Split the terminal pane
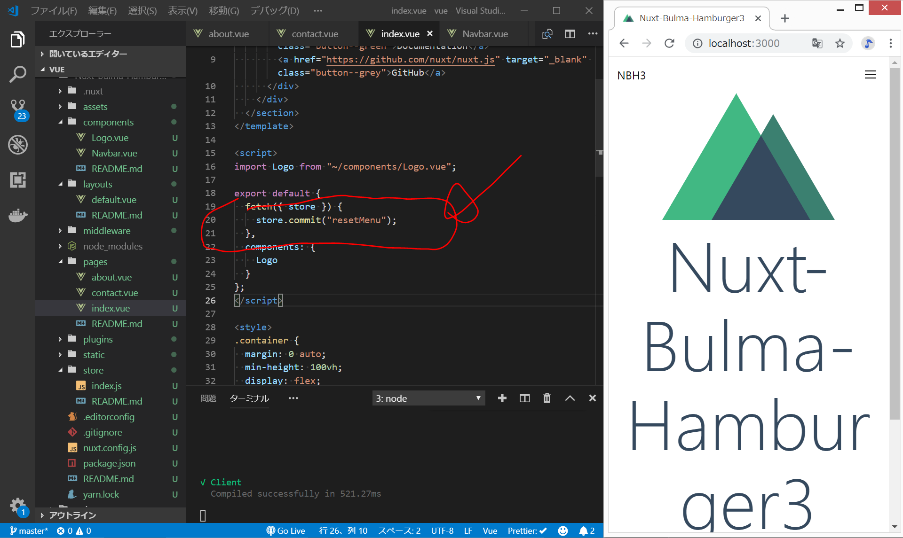Image resolution: width=903 pixels, height=538 pixels. click(525, 398)
